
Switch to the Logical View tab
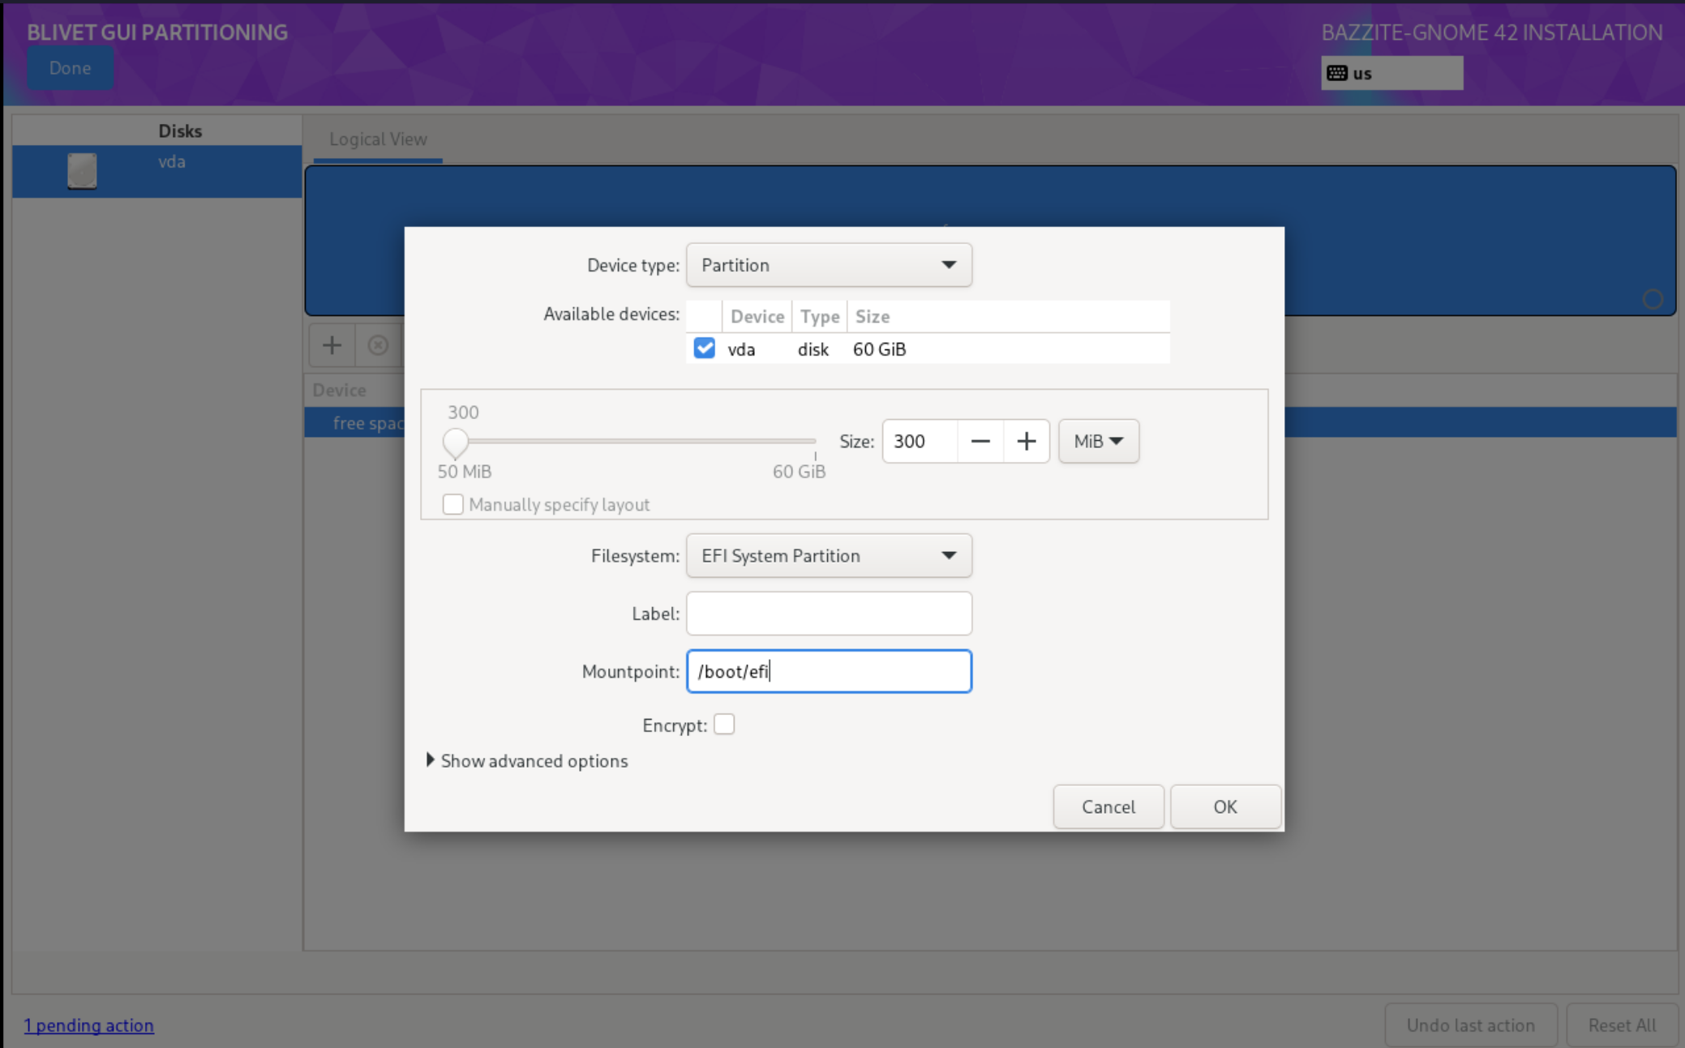377,139
